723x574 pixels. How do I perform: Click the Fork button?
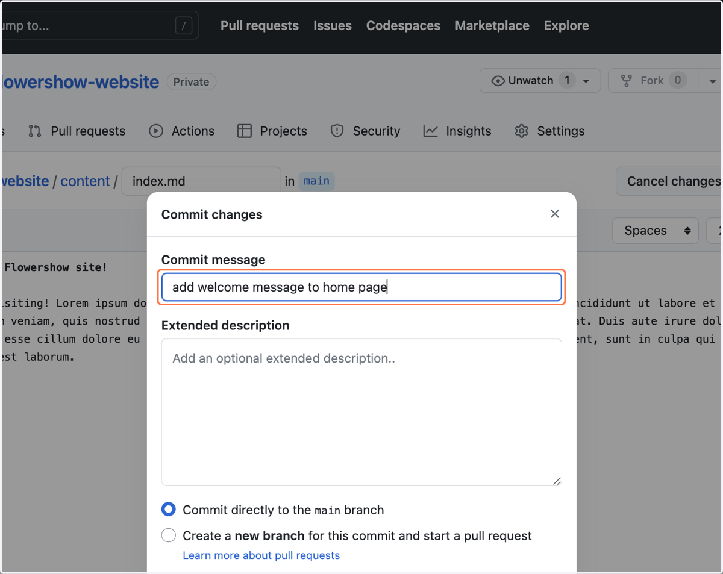[653, 81]
